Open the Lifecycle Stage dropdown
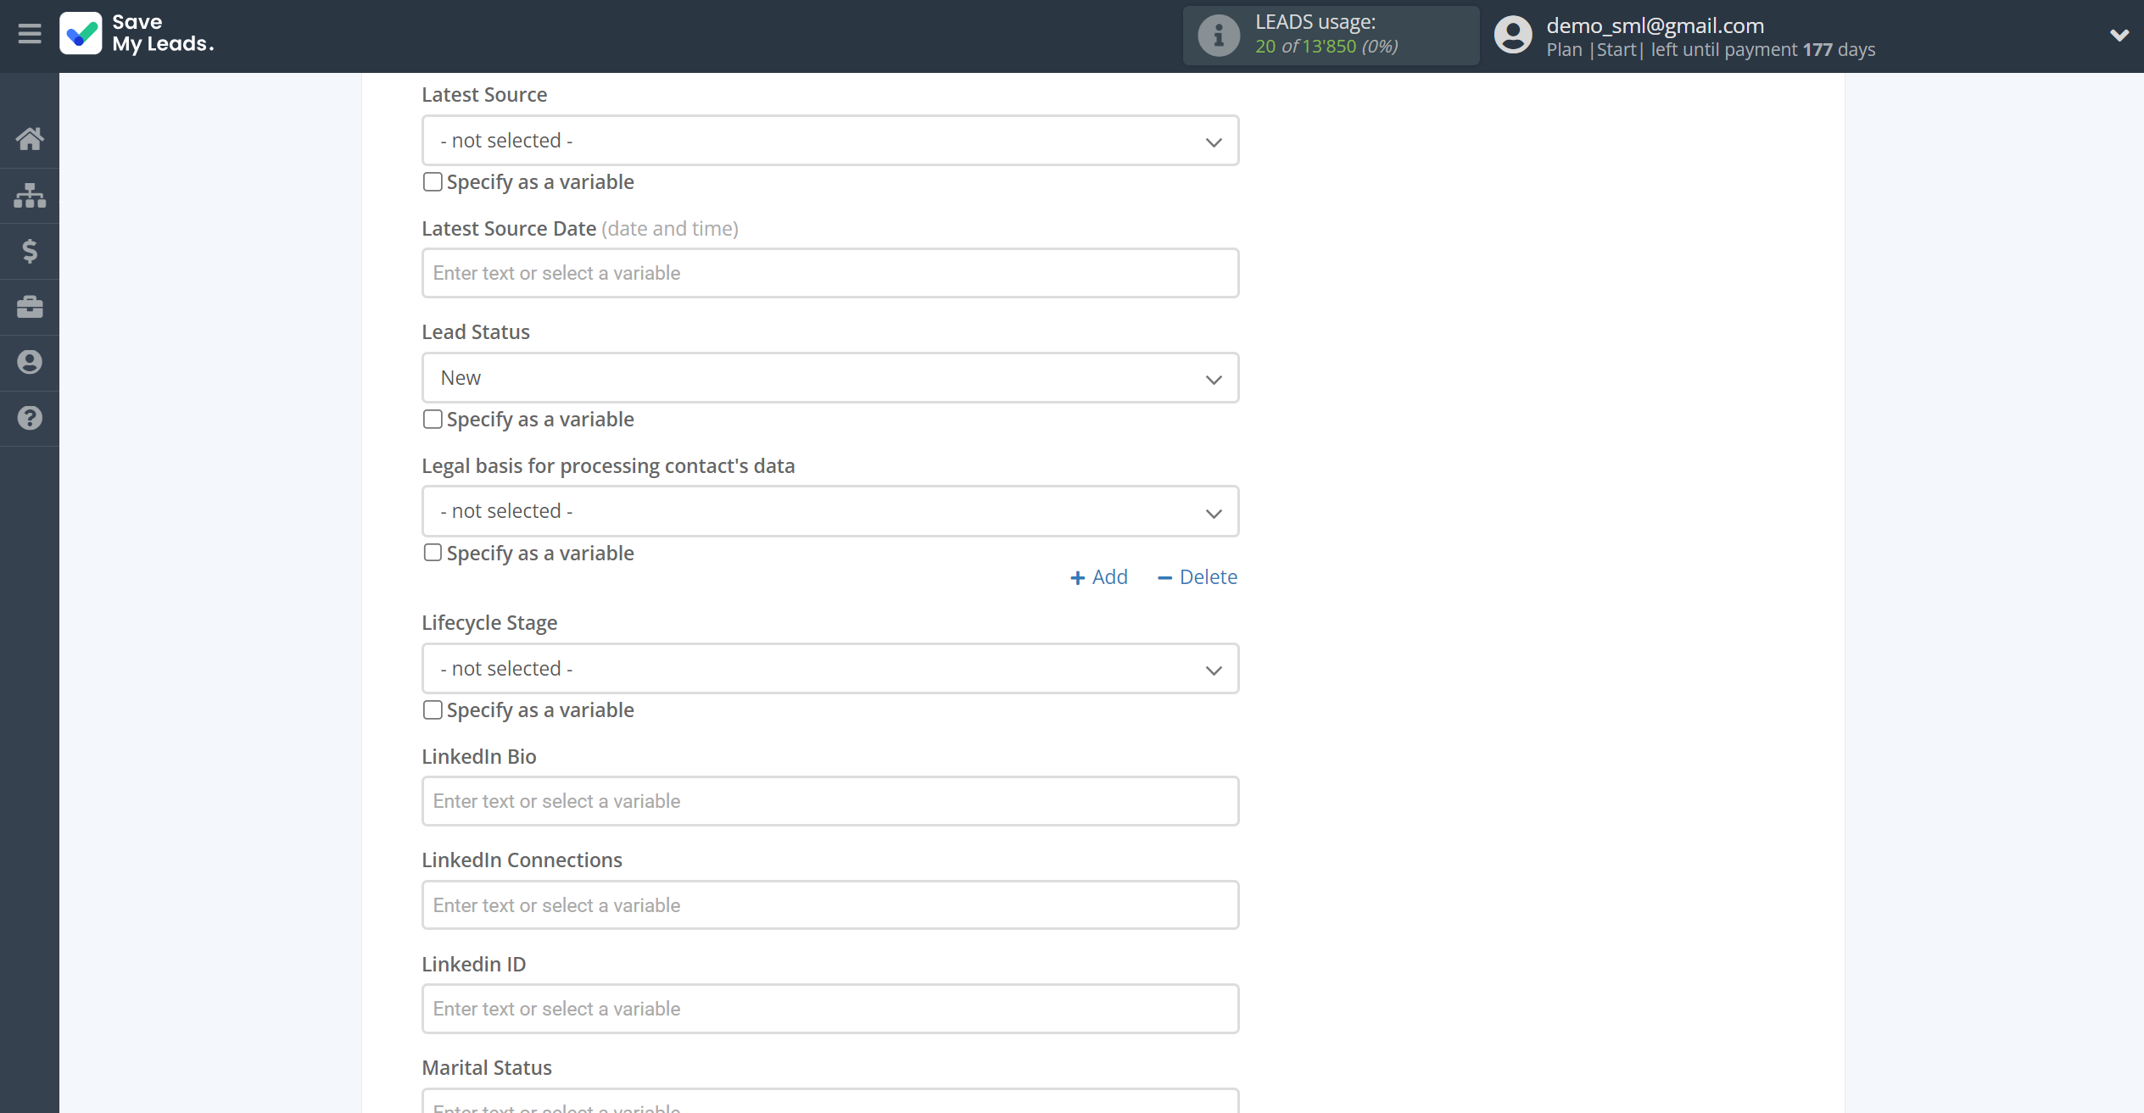Viewport: 2144px width, 1113px height. [830, 669]
